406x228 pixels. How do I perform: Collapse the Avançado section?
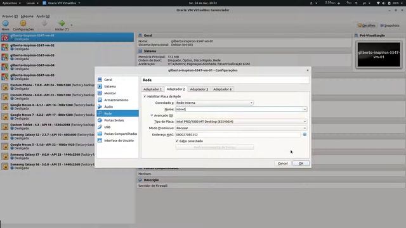tap(152, 115)
